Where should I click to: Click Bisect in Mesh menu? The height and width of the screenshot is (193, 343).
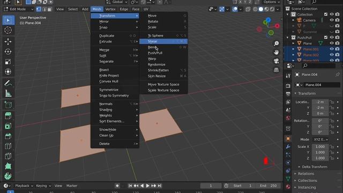[115, 70]
